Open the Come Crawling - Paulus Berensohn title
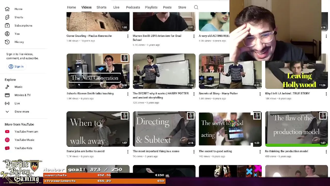The image size is (330, 186). pos(89,36)
